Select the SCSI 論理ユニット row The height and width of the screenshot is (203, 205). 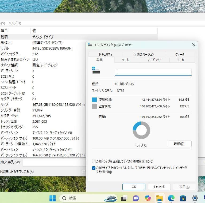pyautogui.click(x=43, y=82)
